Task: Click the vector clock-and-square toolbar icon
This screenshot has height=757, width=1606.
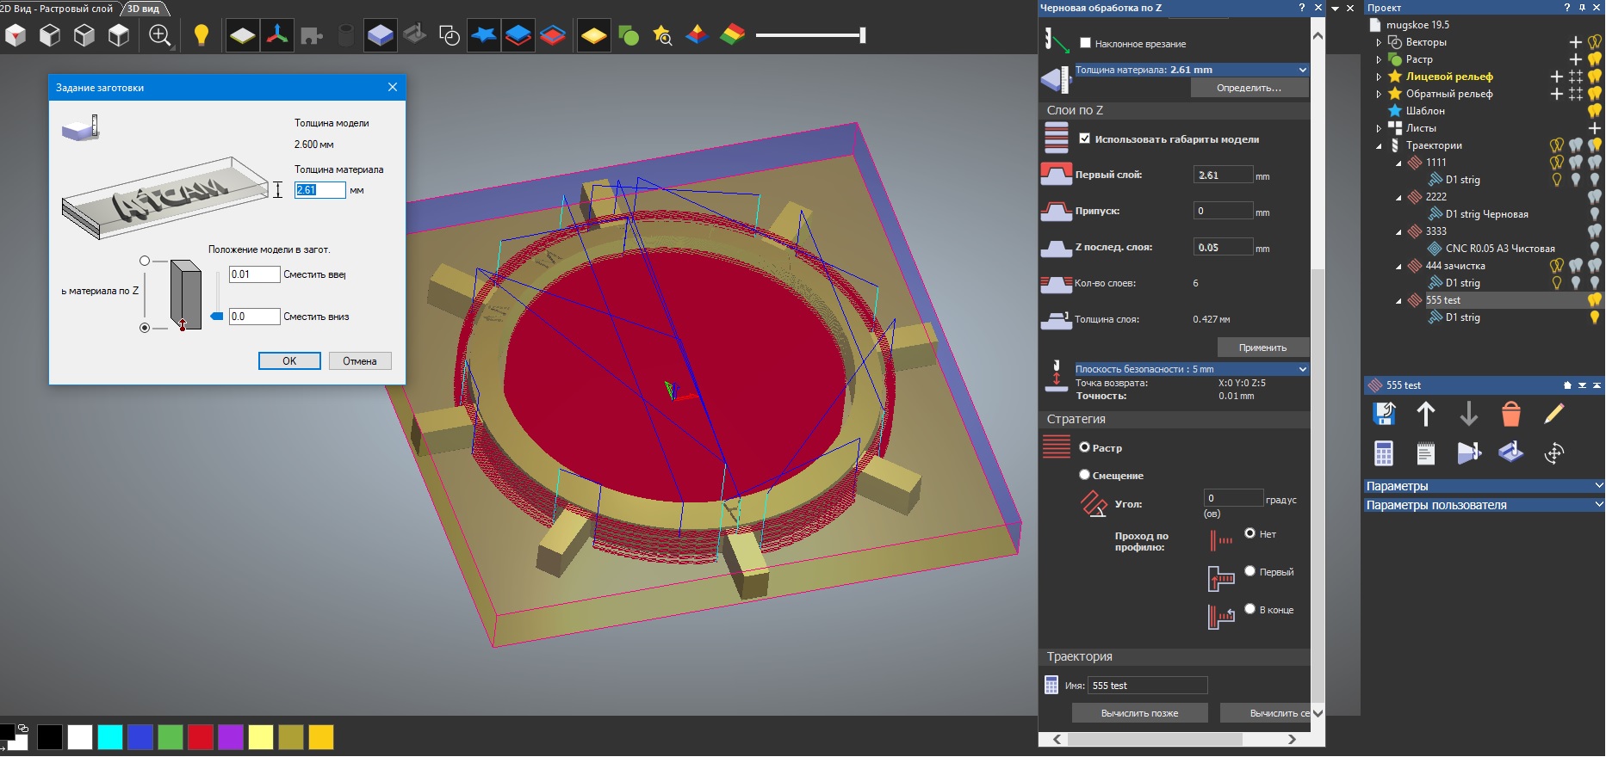Action: tap(449, 35)
